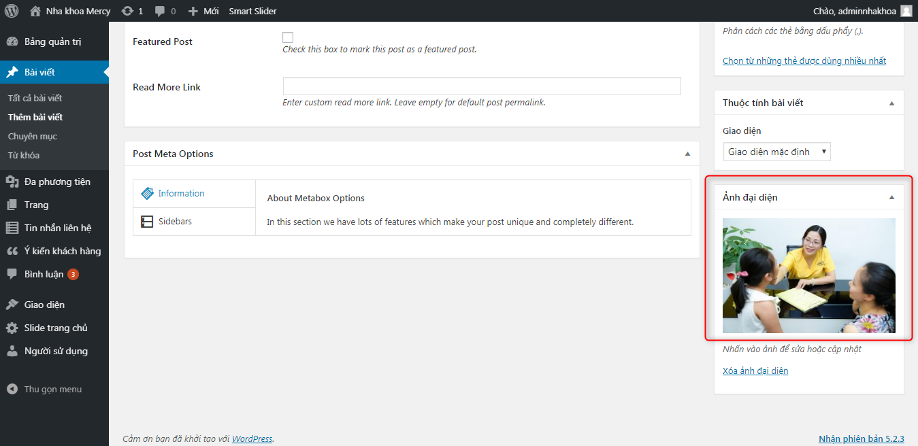
Task: Open Smart Slider from the admin bar
Action: click(x=252, y=11)
